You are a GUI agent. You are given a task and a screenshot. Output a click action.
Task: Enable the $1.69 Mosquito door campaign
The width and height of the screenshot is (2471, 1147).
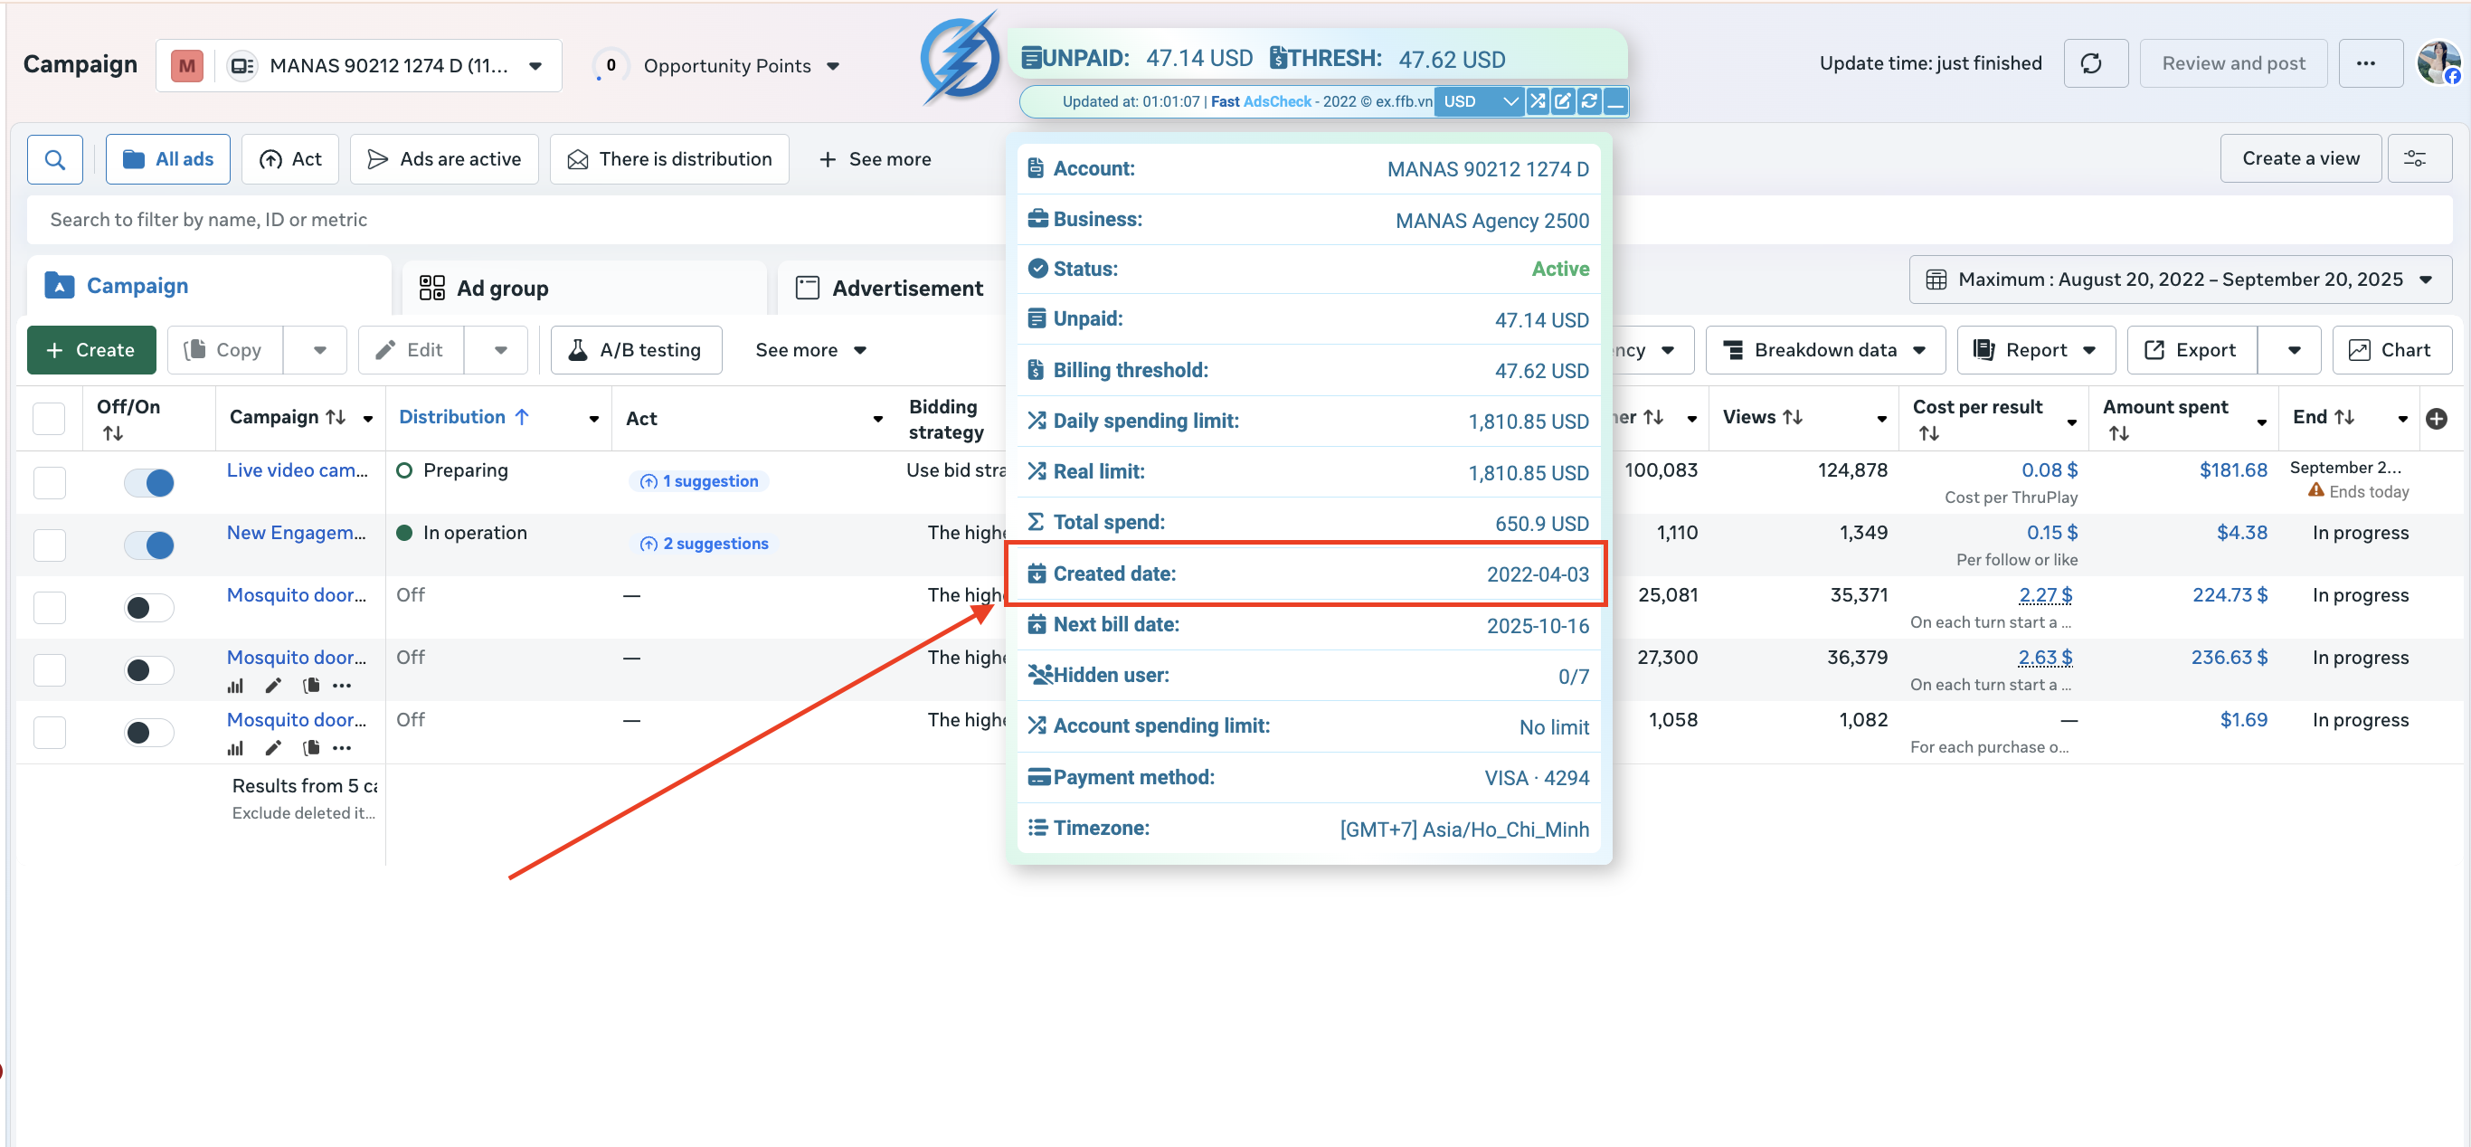pos(148,732)
